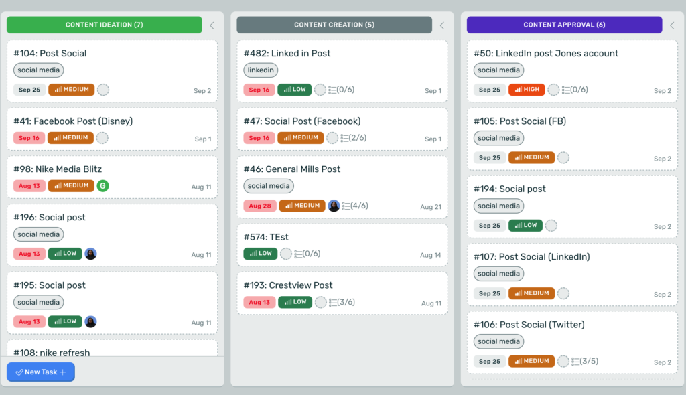The height and width of the screenshot is (395, 686).
Task: Click the linkedin tag on #482
Action: (x=261, y=70)
